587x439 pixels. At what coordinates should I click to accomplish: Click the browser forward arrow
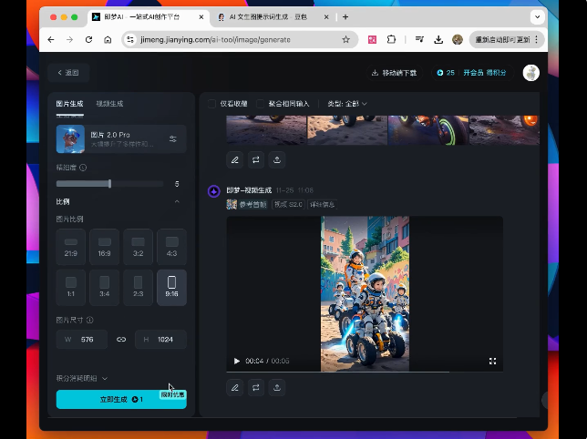click(69, 40)
